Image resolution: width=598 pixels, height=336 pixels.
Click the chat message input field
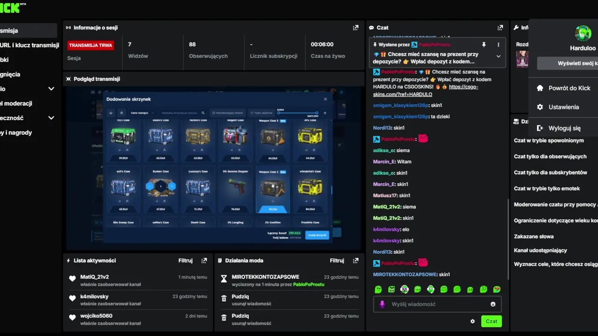point(437,304)
